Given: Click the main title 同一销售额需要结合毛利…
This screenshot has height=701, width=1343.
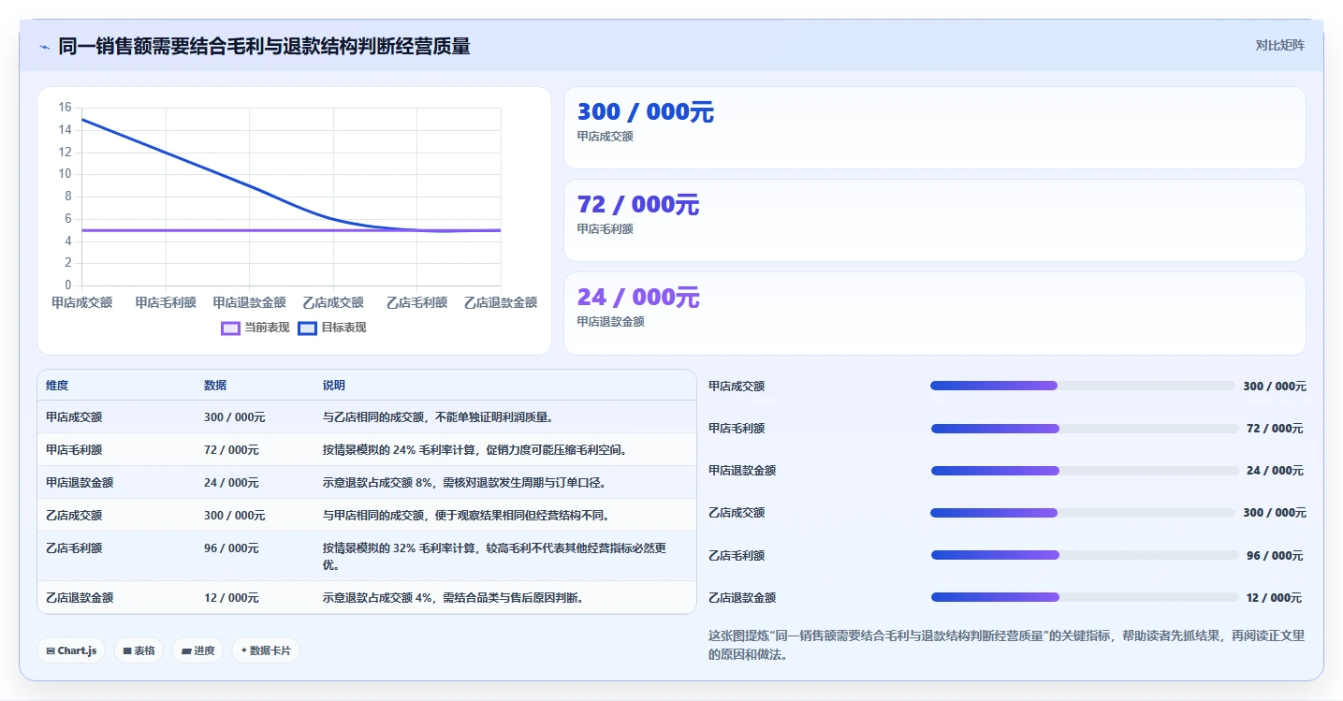Looking at the screenshot, I should pos(264,46).
